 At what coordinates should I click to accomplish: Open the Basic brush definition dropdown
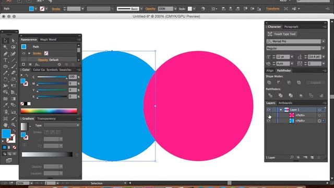tap(141, 9)
